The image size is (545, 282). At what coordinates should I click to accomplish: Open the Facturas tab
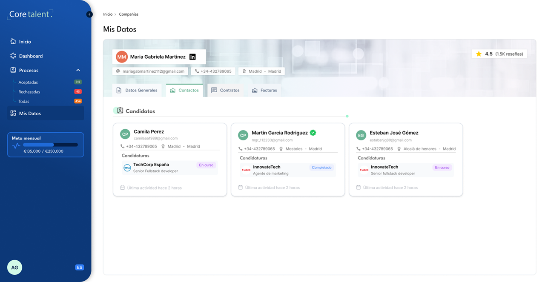click(x=264, y=90)
